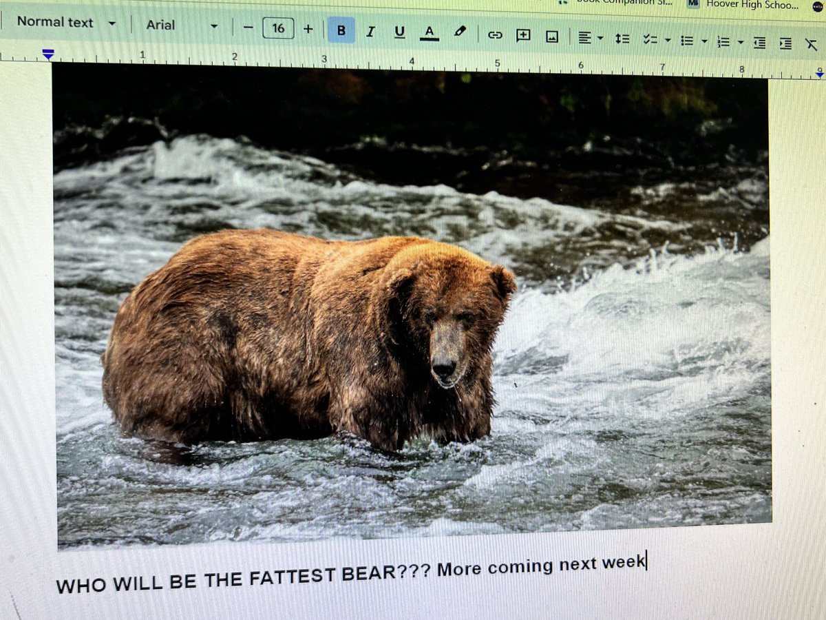This screenshot has width=826, height=620.
Task: Expand the bulleted list options arrow
Action: click(703, 41)
